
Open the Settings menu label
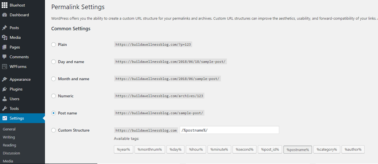tap(17, 118)
